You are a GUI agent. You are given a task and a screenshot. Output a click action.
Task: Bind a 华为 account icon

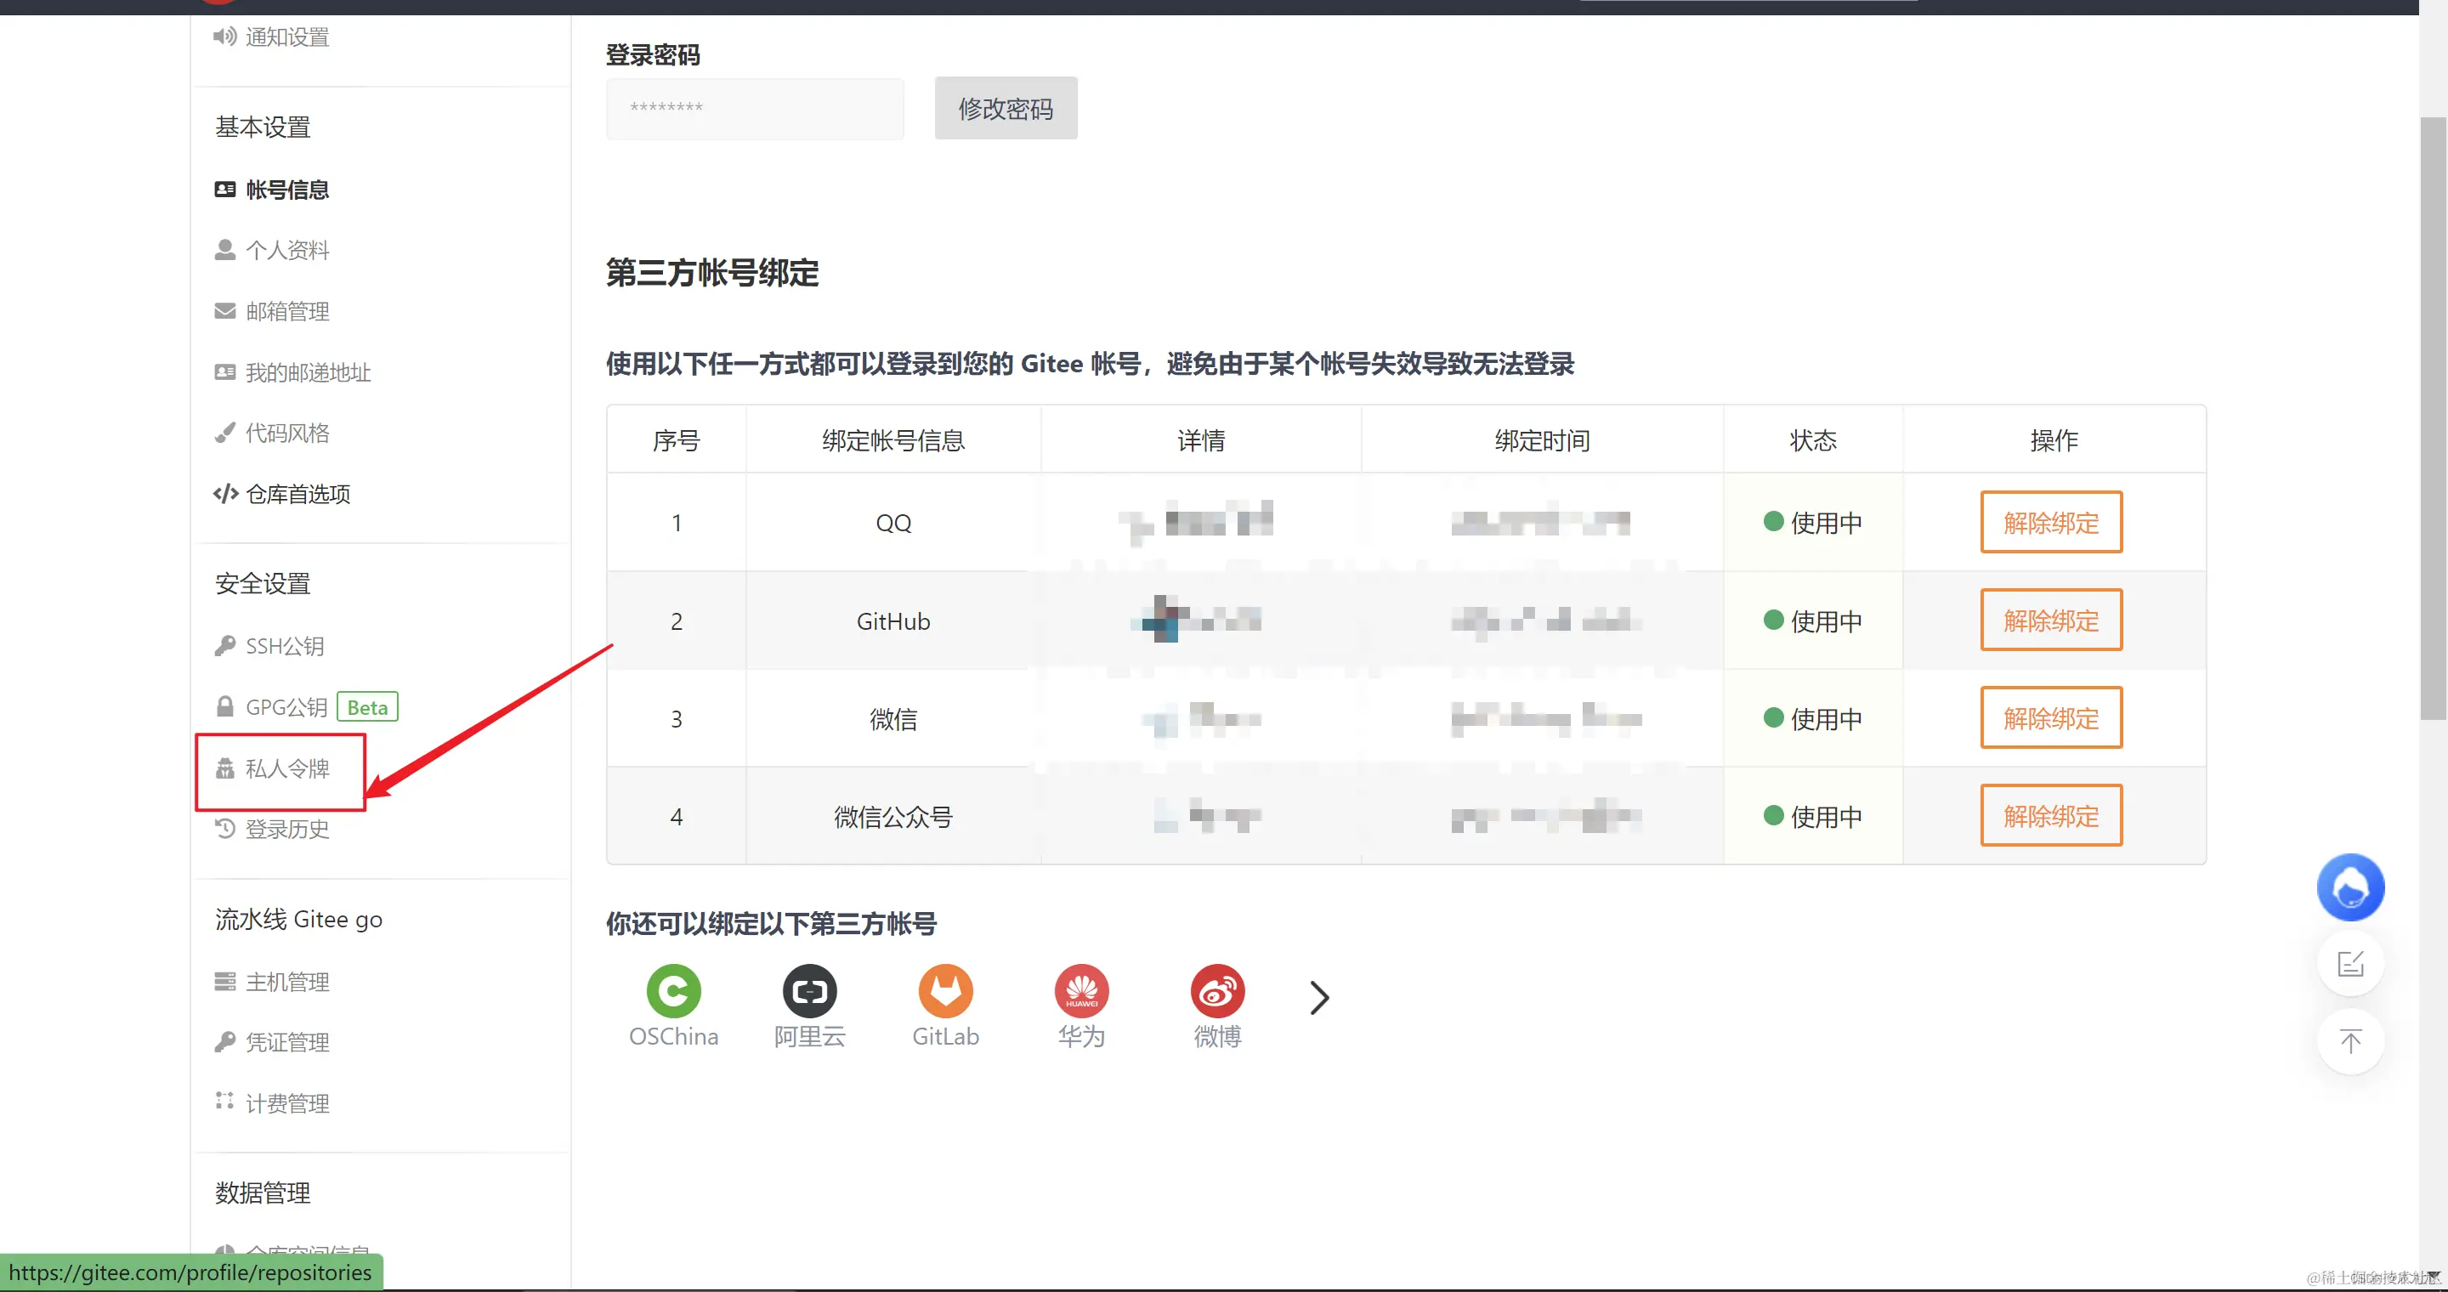[x=1081, y=991]
